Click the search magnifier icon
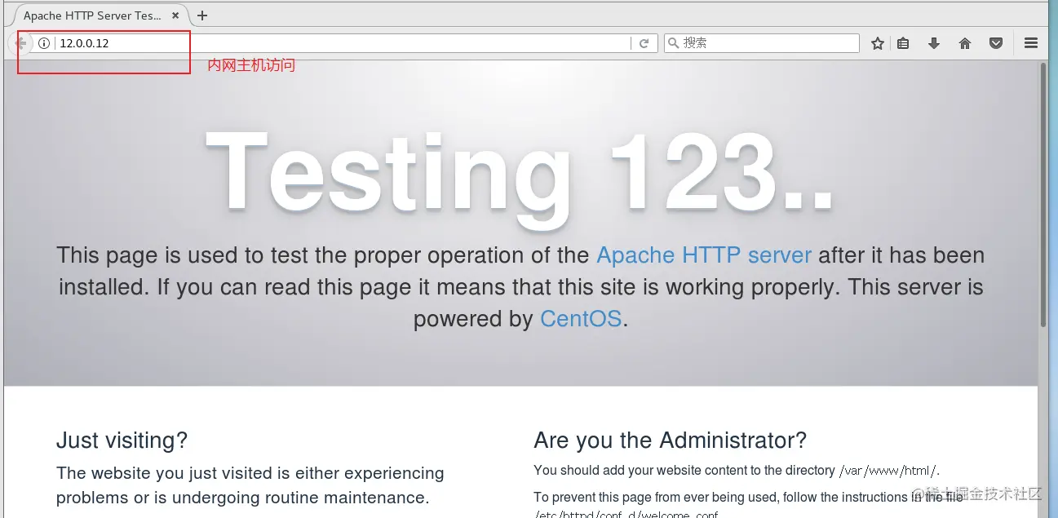 click(x=674, y=43)
